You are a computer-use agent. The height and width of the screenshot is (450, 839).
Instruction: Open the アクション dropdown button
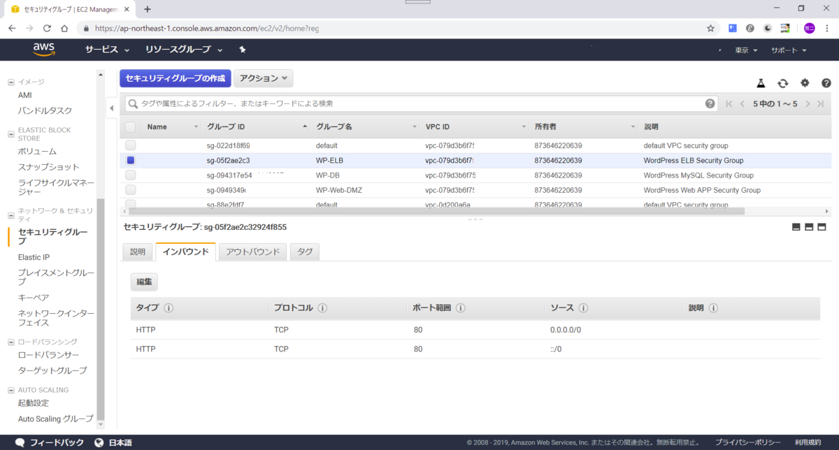(264, 78)
